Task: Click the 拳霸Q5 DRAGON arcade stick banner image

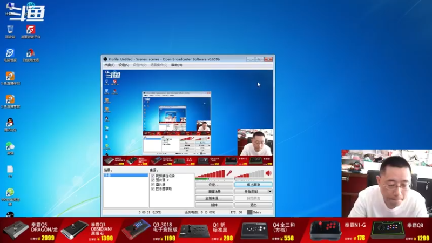Action: (16, 230)
